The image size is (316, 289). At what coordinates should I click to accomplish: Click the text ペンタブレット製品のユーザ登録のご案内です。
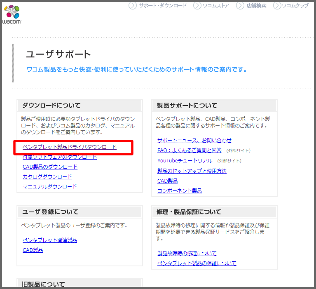click(x=75, y=225)
